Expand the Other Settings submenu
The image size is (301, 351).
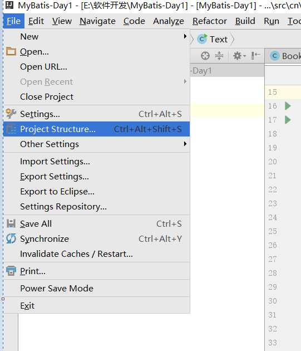coord(97,144)
